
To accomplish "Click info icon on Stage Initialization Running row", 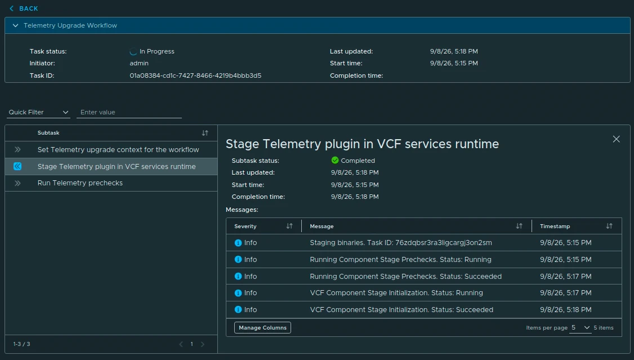I will tap(238, 293).
